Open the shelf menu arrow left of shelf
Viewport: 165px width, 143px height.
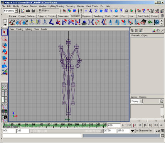point(5,24)
